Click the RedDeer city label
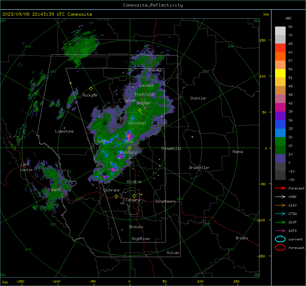The width and height of the screenshot is (306, 286). [144, 103]
